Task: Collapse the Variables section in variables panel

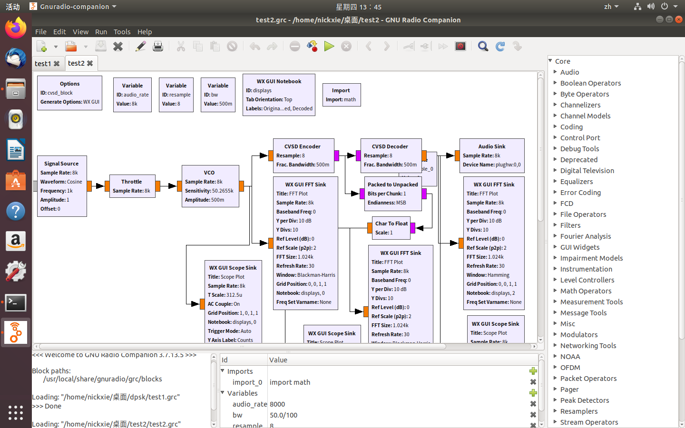Action: (x=223, y=393)
